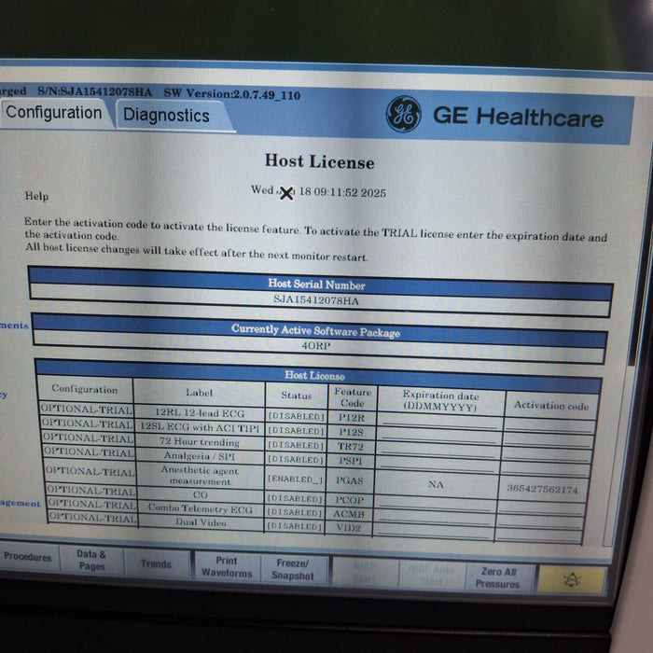Image resolution: width=653 pixels, height=653 pixels.
Task: Click the GE Healthcare logo
Action: [494, 115]
